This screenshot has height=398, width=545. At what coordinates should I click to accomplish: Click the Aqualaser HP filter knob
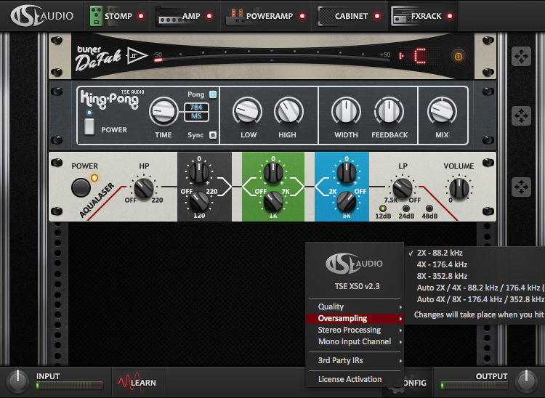(144, 189)
